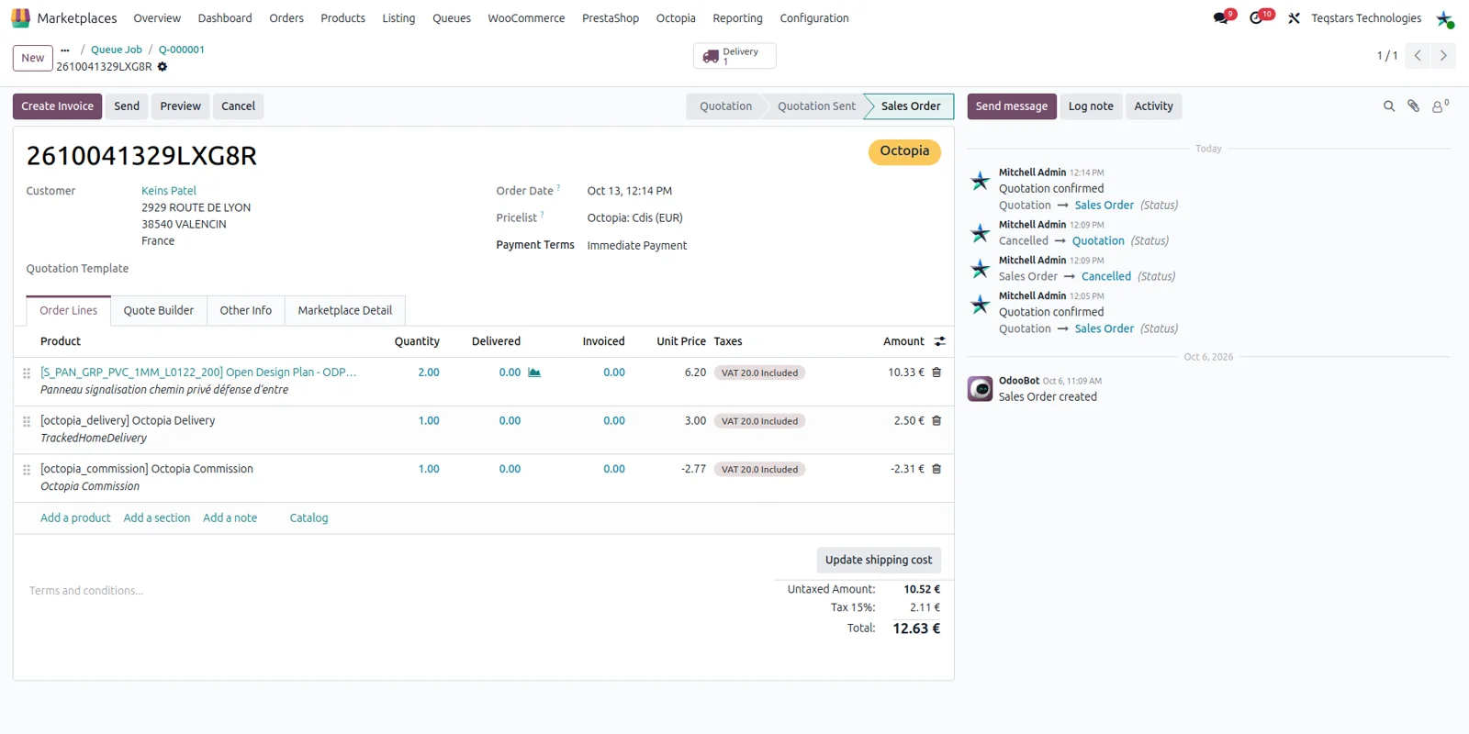Click the Preview button
Screen dimensions: 1469x734
point(181,106)
